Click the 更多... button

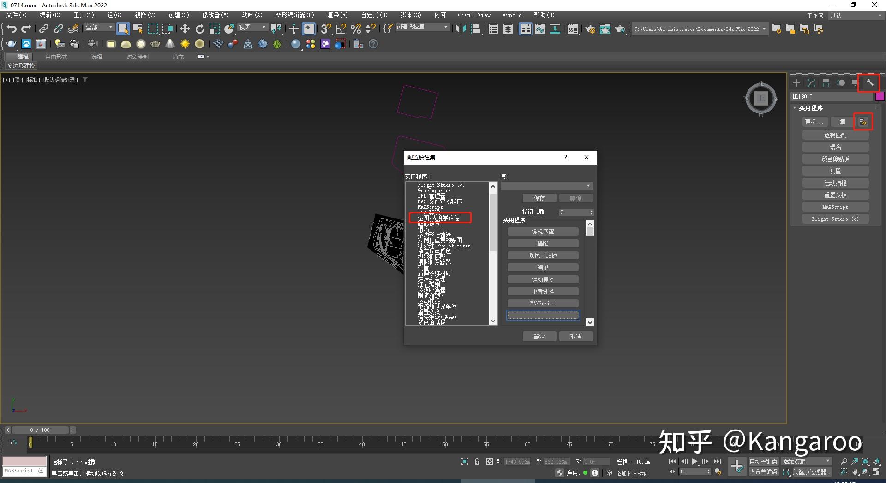tap(814, 122)
